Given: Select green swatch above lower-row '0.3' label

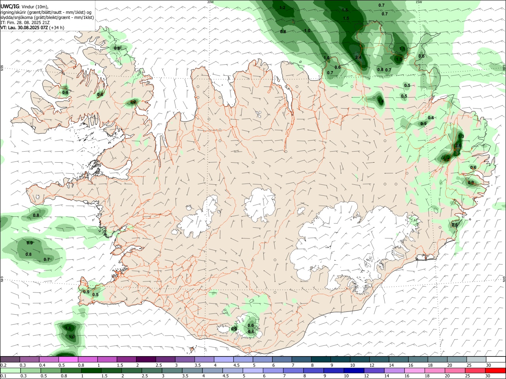Looking at the screenshot, I should pyautogui.click(x=30, y=371).
